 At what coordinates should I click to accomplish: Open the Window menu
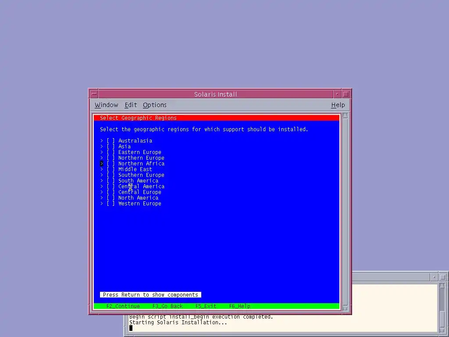coord(106,105)
